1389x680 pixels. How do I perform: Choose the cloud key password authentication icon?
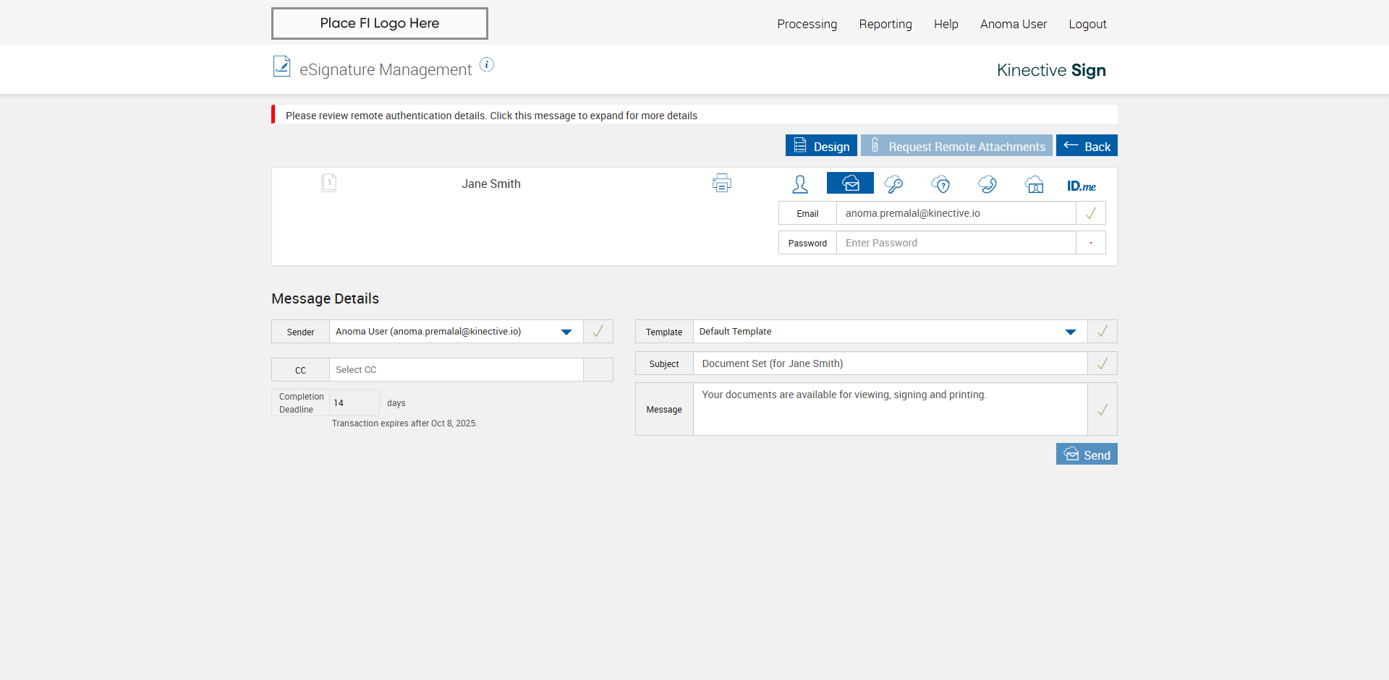point(893,184)
